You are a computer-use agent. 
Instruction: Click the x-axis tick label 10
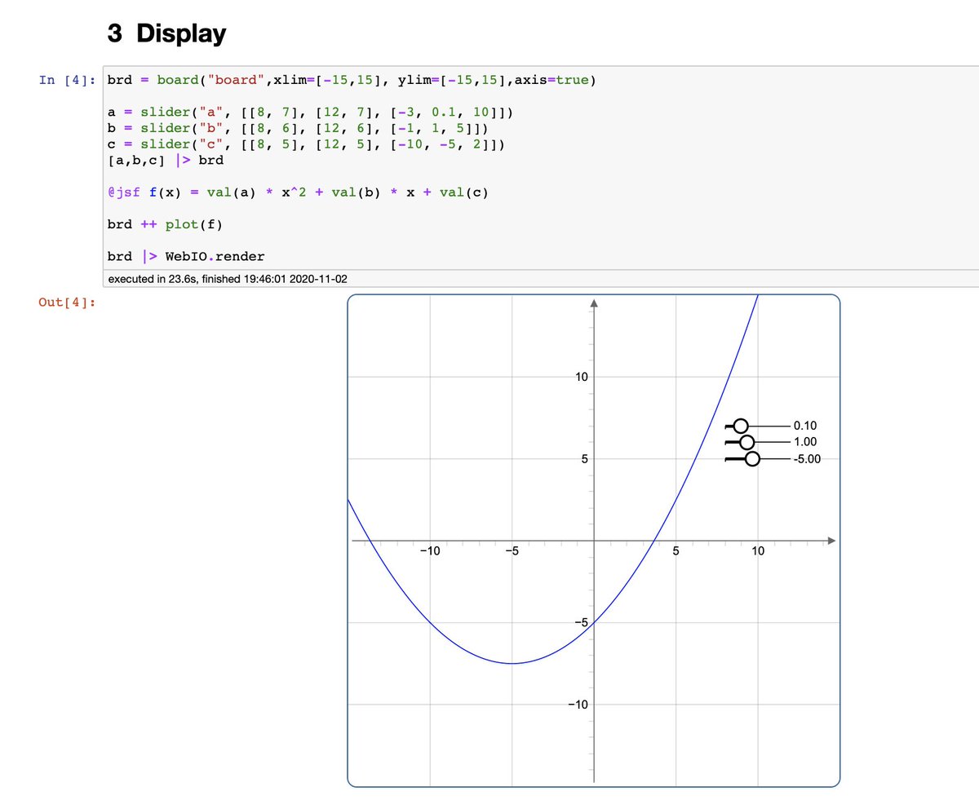pyautogui.click(x=758, y=551)
